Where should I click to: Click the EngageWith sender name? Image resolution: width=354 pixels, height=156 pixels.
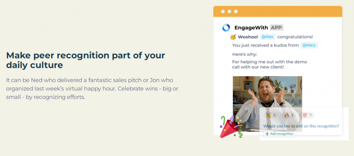(251, 28)
